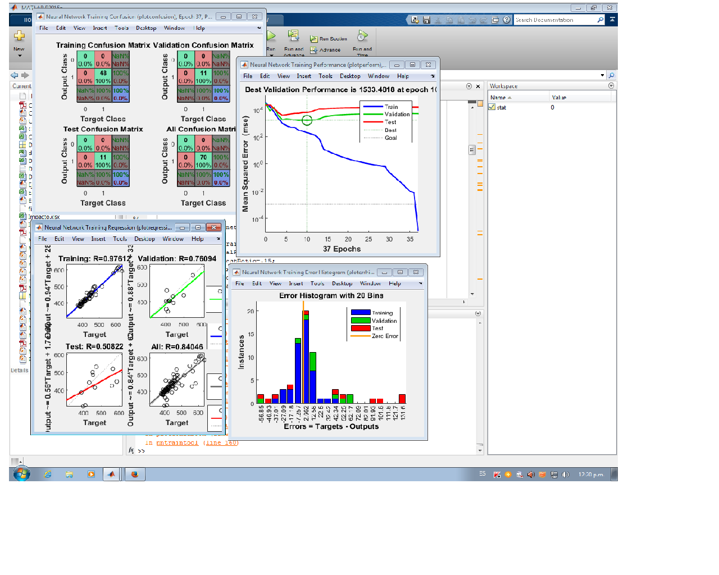Click the documentation search magnifier icon
The height and width of the screenshot is (575, 719).
(600, 20)
